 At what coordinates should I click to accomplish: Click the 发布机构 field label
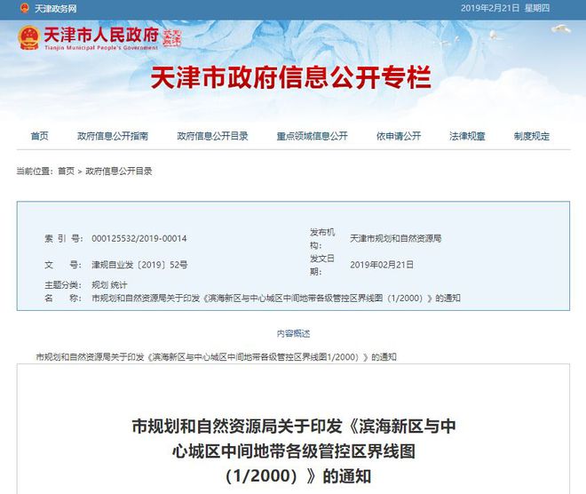[322, 239]
